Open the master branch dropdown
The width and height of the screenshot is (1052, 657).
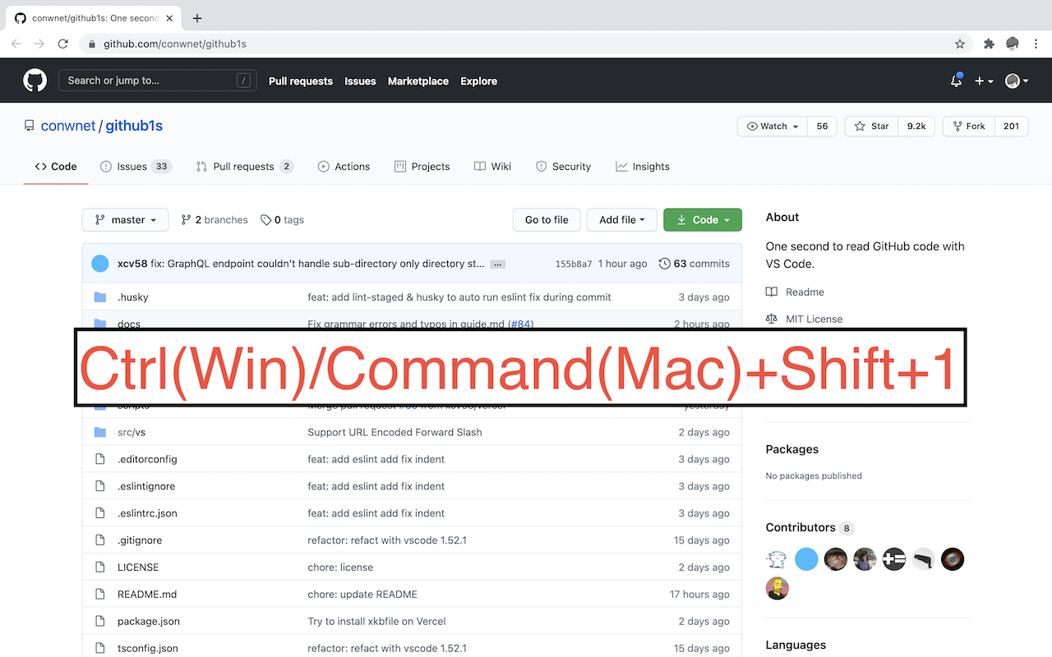(x=125, y=219)
